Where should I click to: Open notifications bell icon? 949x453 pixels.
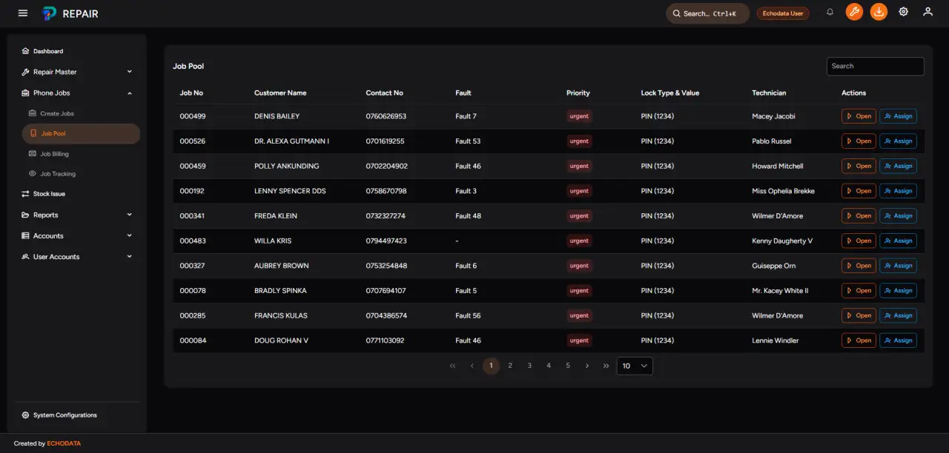coord(830,13)
